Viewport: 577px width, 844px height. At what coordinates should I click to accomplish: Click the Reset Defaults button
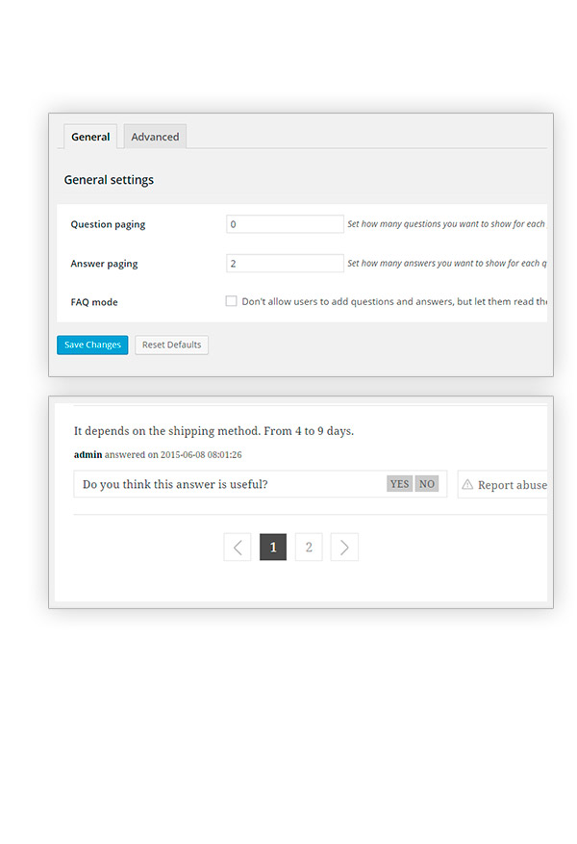[x=171, y=345]
